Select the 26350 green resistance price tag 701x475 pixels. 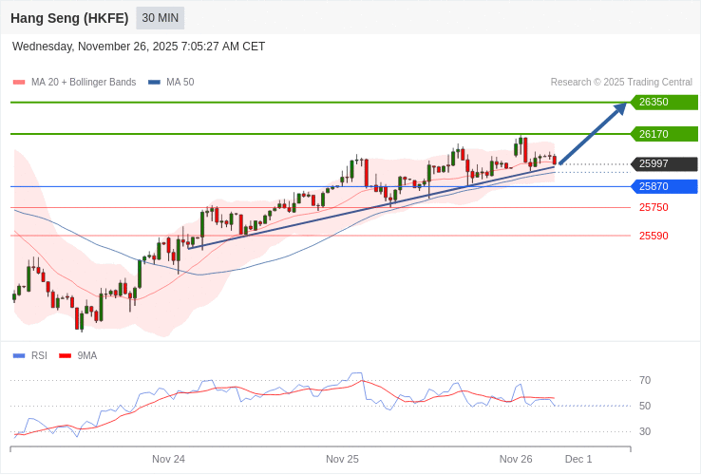point(663,103)
